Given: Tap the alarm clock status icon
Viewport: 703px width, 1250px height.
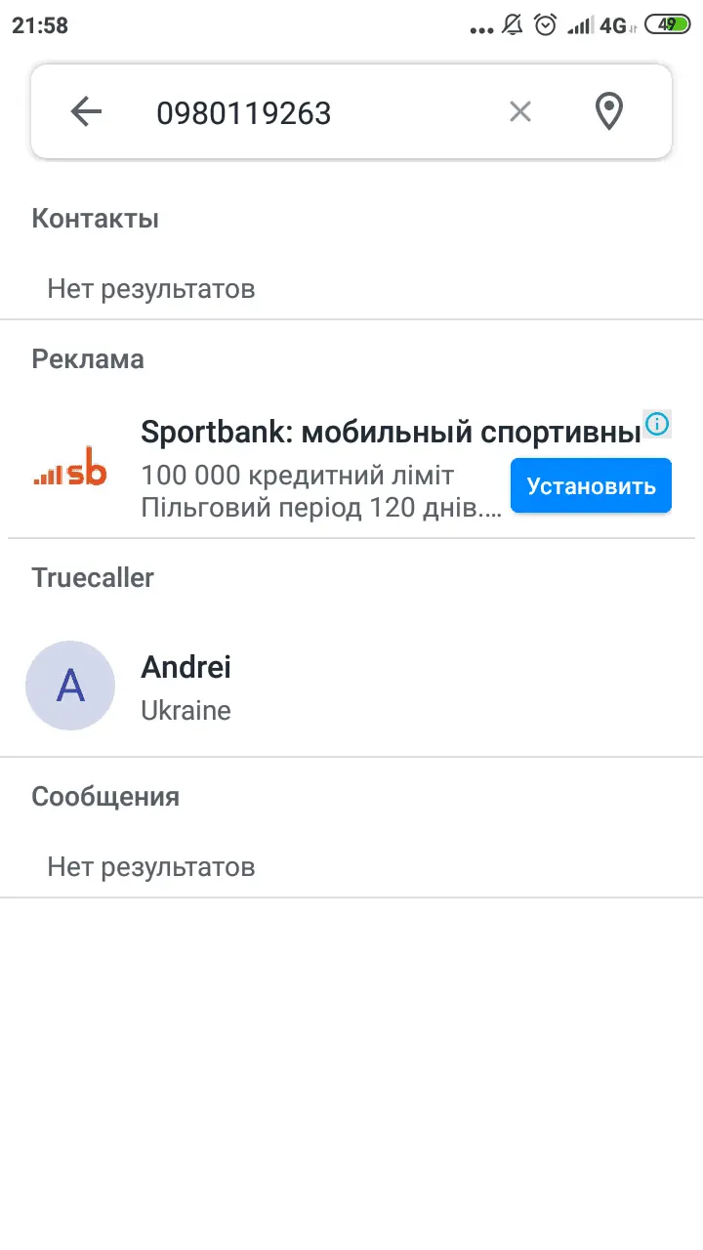Looking at the screenshot, I should point(546,25).
